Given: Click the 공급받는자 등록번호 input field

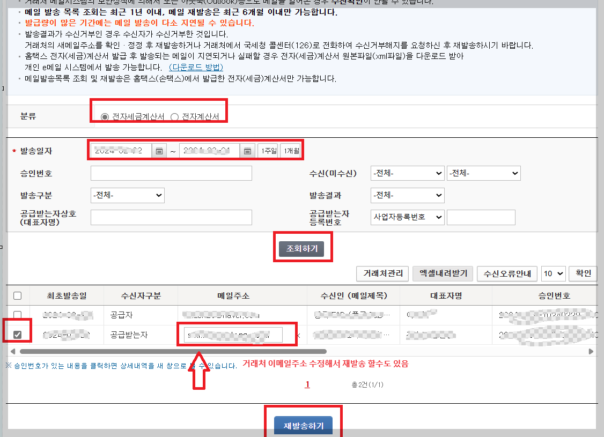Looking at the screenshot, I should pos(481,217).
